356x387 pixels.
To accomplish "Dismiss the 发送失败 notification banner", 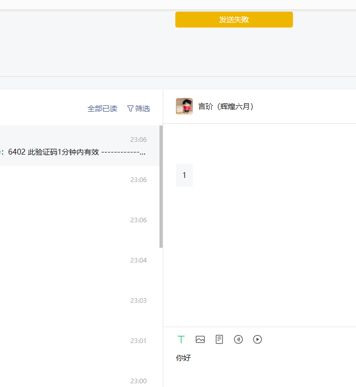I will point(234,20).
